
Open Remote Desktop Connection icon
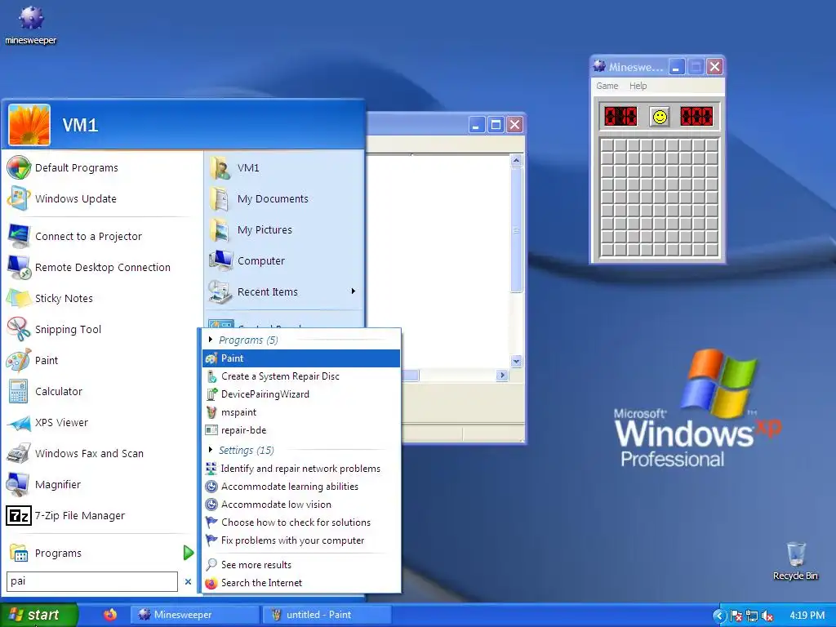coord(19,267)
